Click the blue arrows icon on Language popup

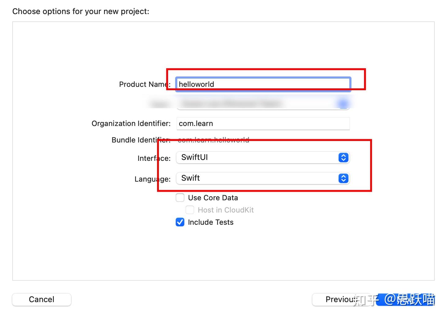(344, 178)
